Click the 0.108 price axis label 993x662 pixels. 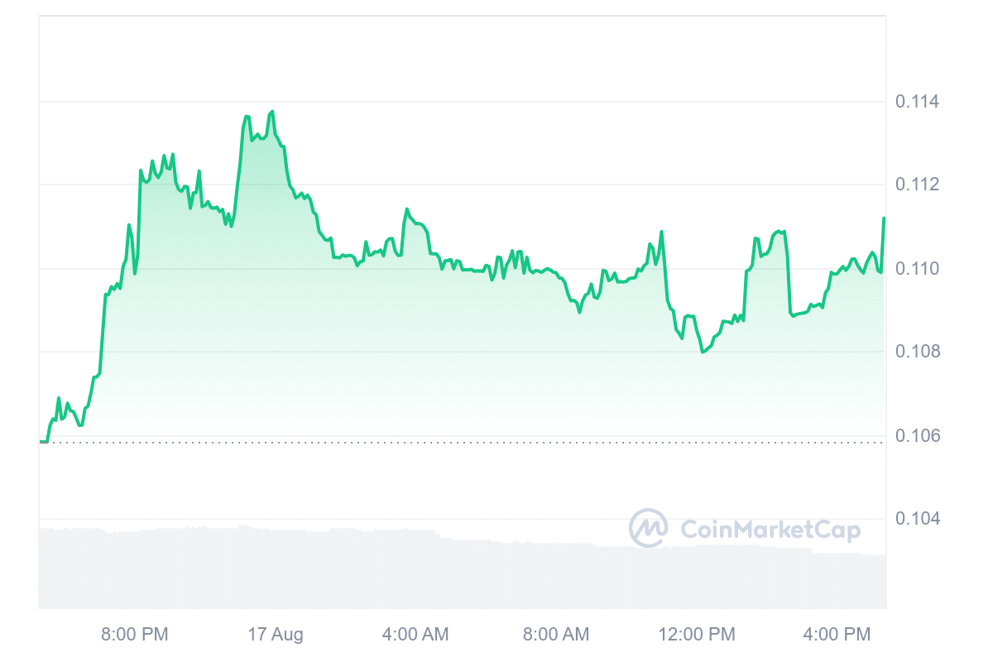coord(917,352)
